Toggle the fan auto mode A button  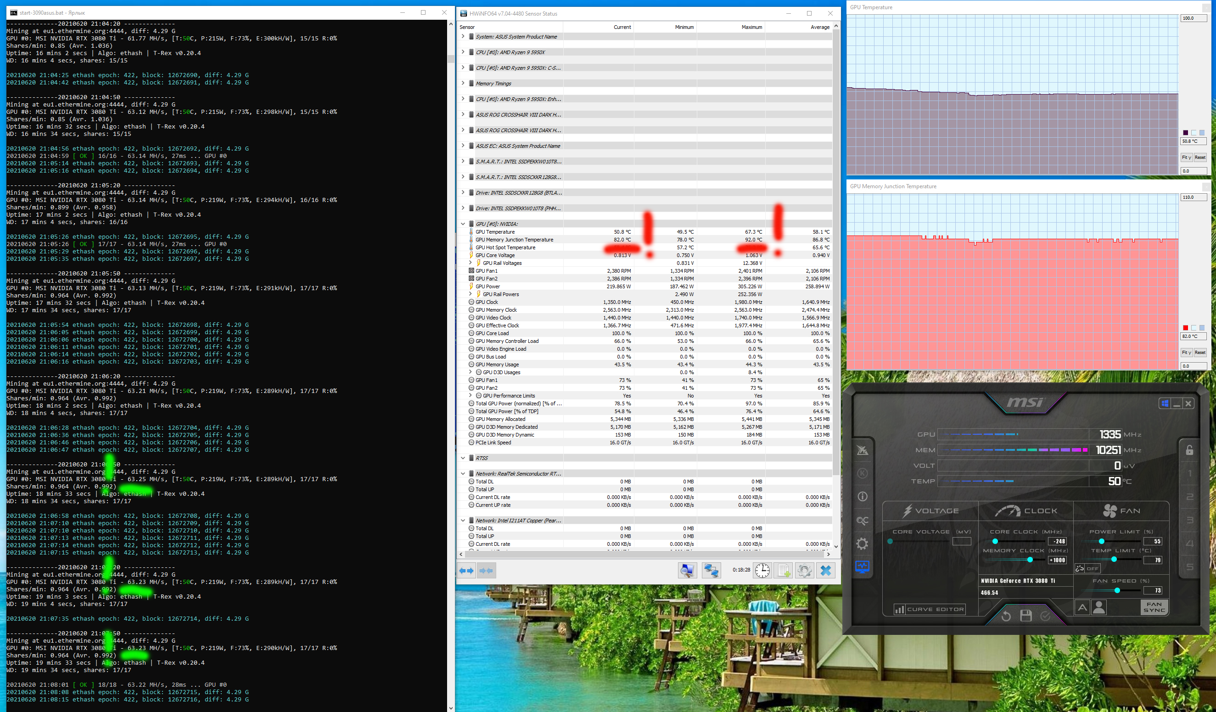click(x=1082, y=607)
